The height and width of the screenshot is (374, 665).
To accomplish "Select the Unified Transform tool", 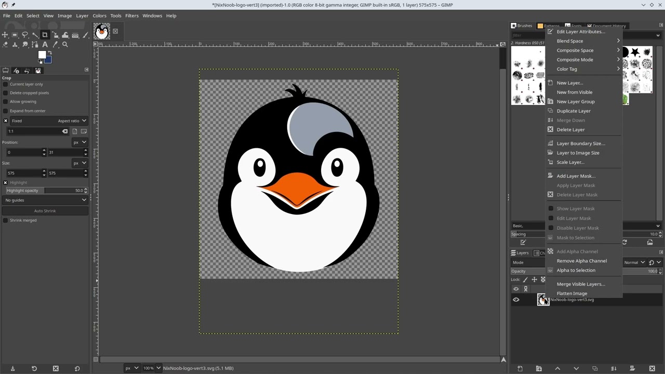I will coord(55,35).
